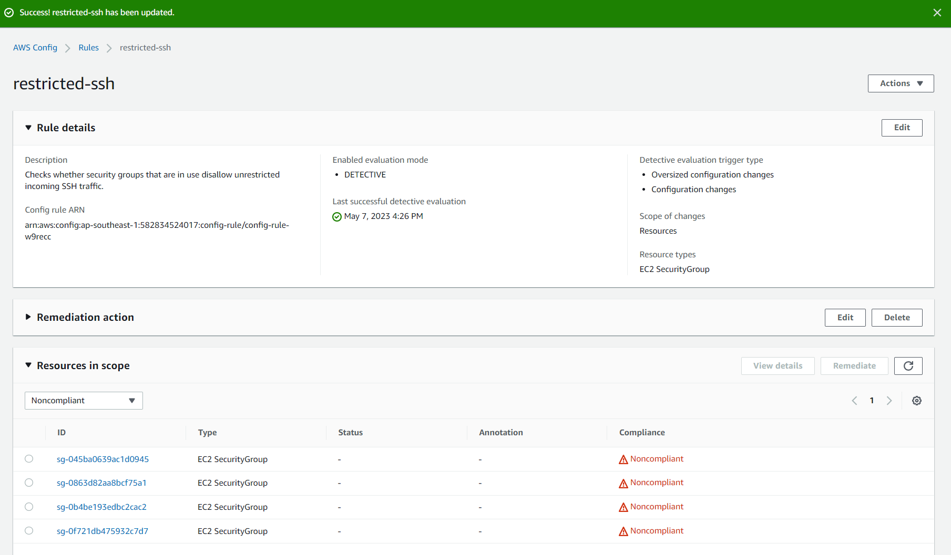Open security group sg-0f721db475932c7d7 link
Screen dimensions: 951x555
(103, 531)
